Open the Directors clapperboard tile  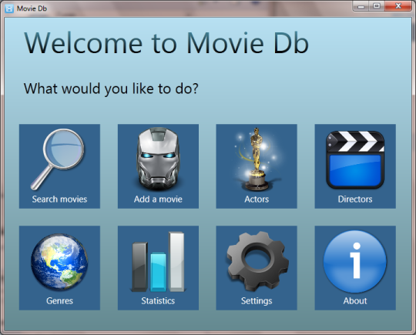point(355,166)
